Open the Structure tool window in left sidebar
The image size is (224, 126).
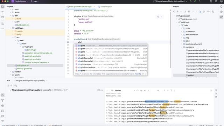tap(2, 23)
